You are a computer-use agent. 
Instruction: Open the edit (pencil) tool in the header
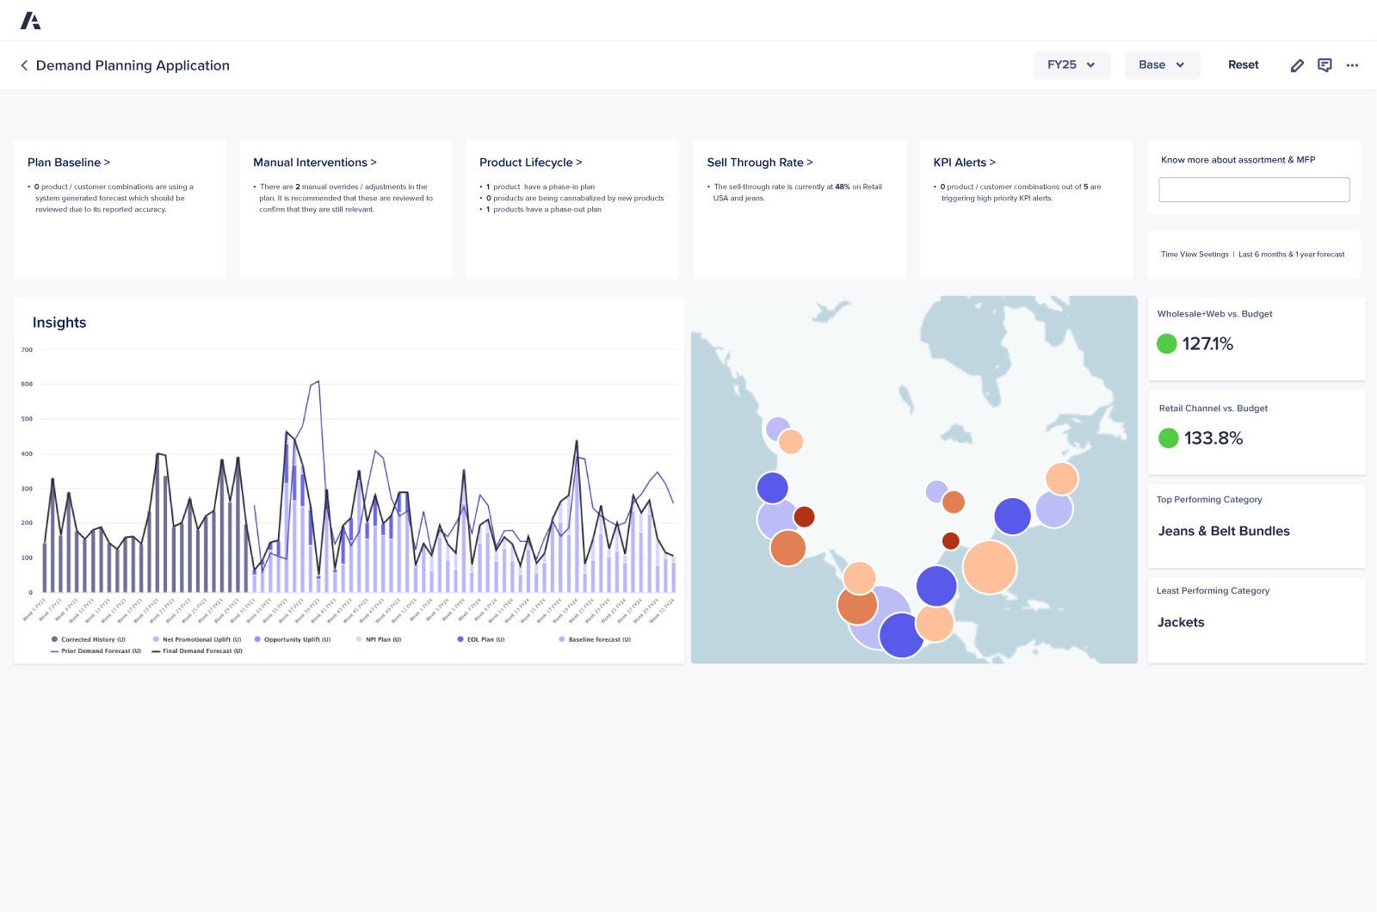(1297, 65)
